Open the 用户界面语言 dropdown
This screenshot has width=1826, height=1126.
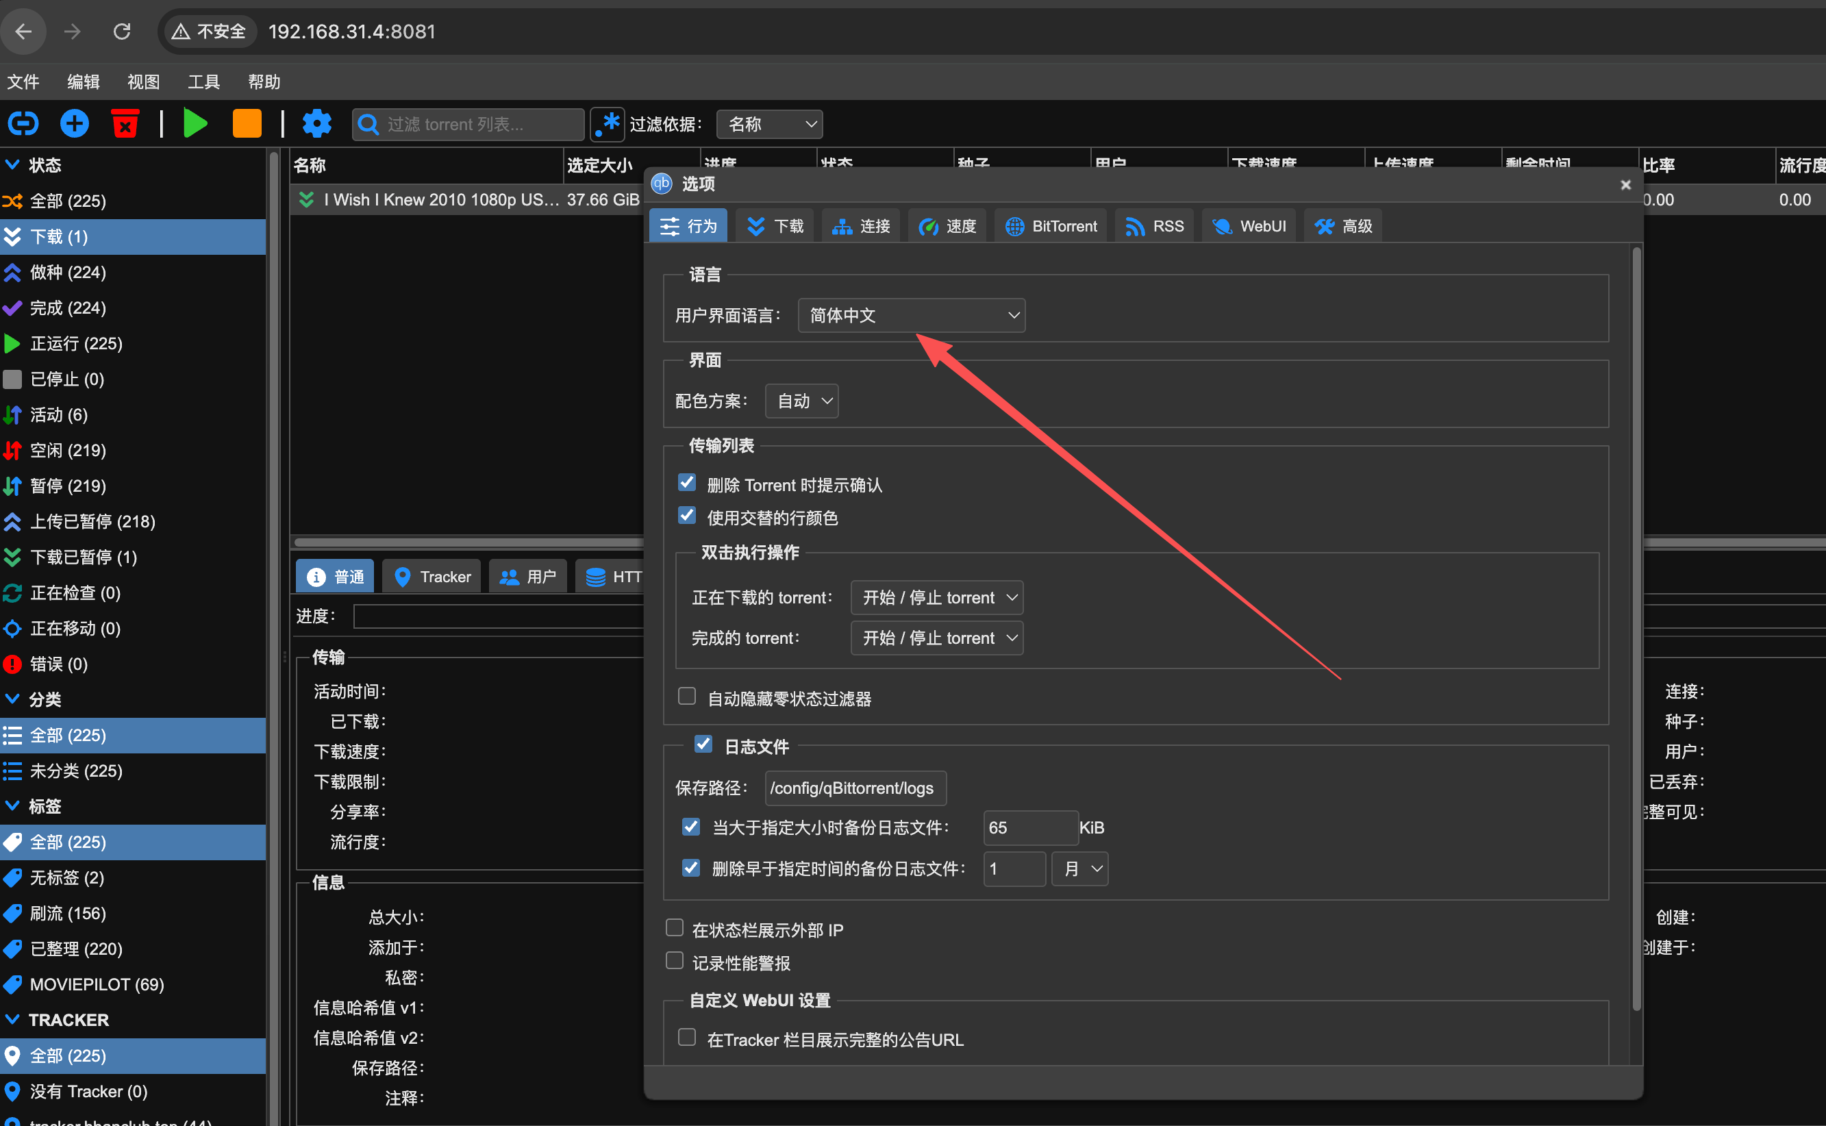pyautogui.click(x=911, y=316)
